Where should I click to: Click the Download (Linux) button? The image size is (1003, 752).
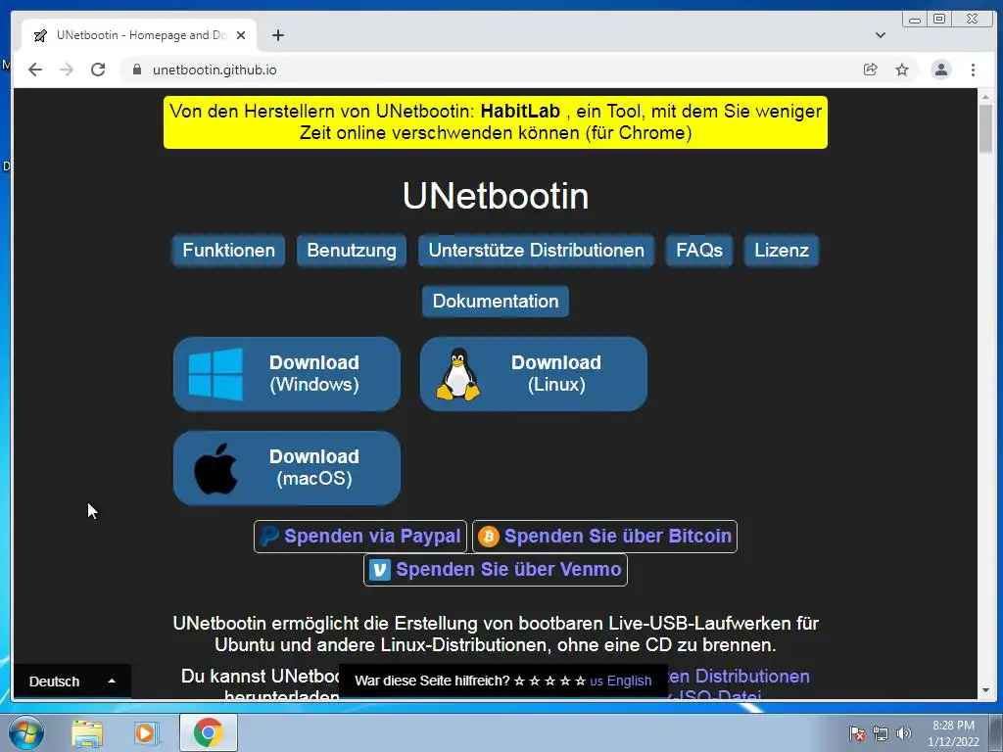coord(534,374)
